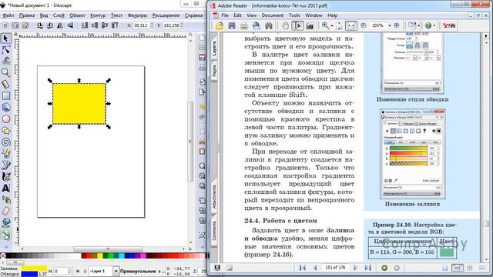Select the Spiral tool in Inkscape
Image resolution: width=493 pixels, height=277 pixels.
pyautogui.click(x=5, y=142)
